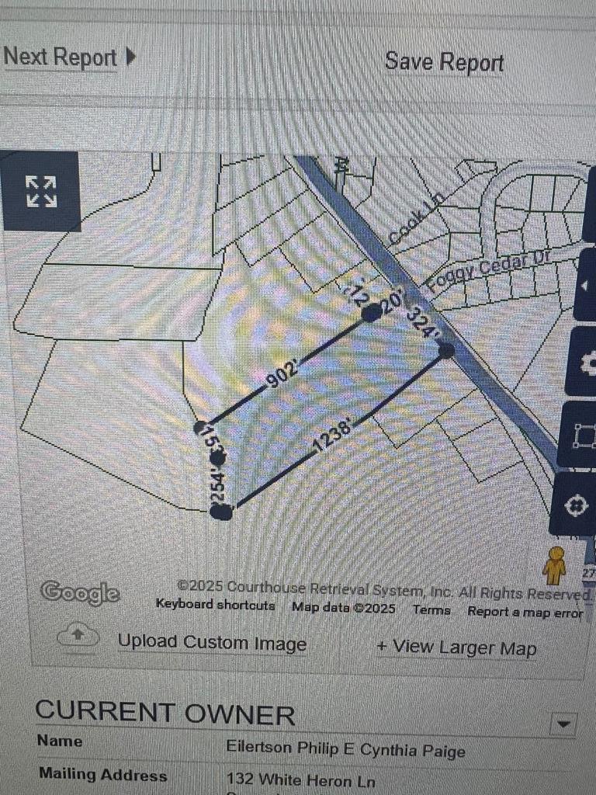Collapse the Current Owner section dropdown

click(563, 724)
